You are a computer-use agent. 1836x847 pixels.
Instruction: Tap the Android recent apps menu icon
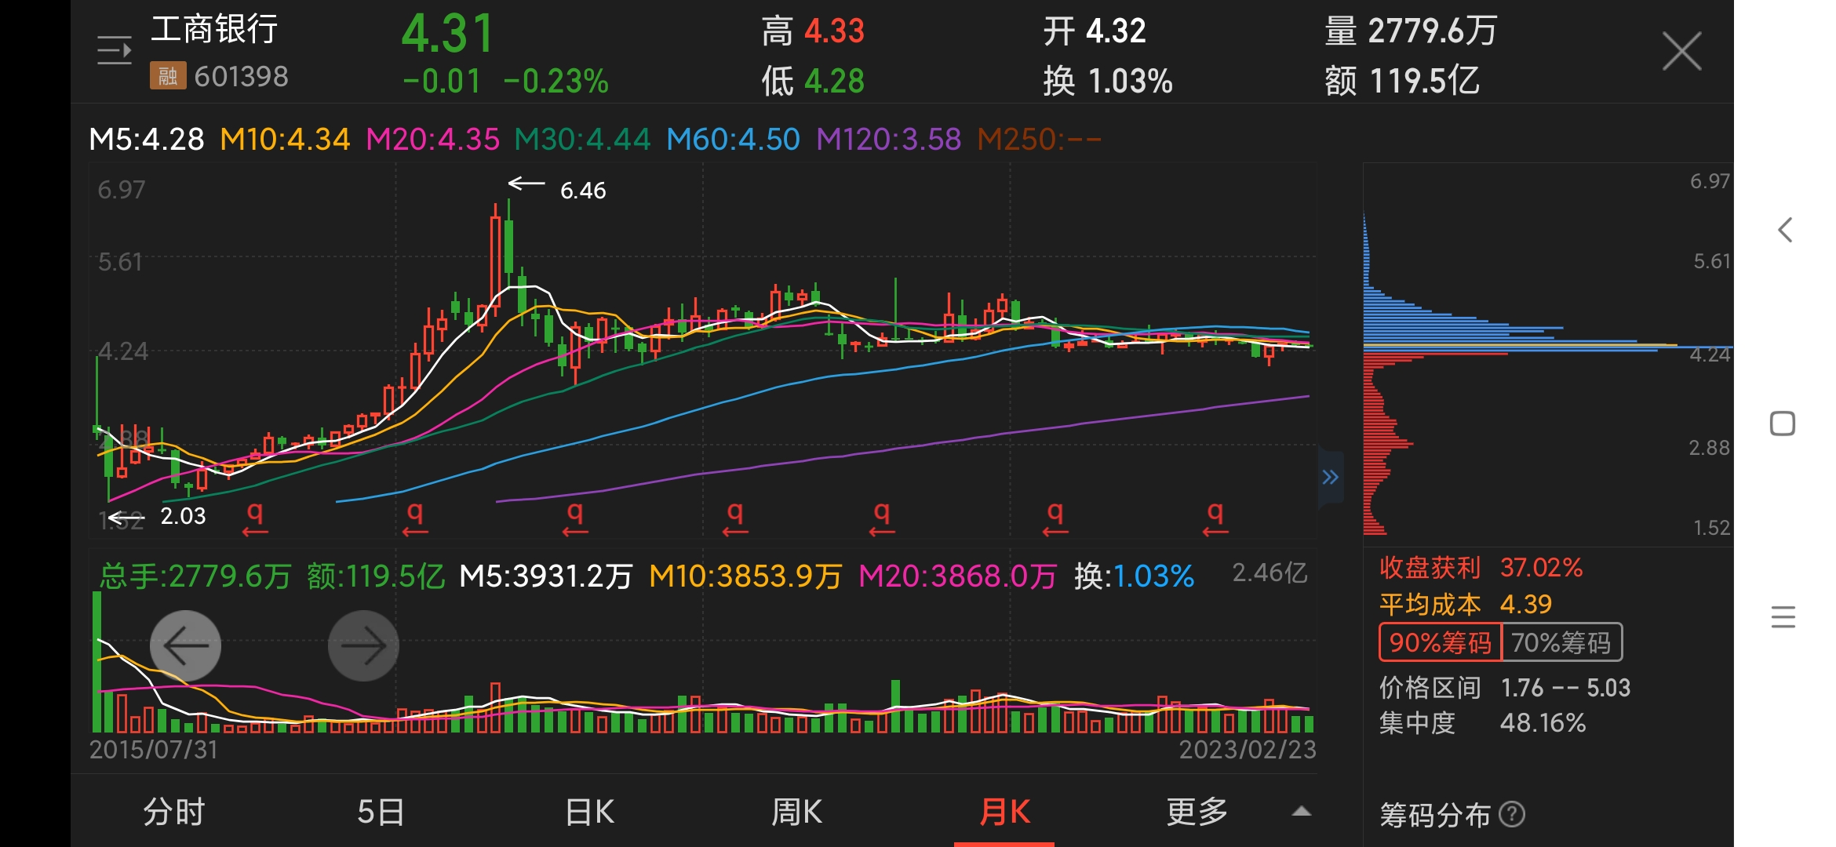click(x=1783, y=617)
